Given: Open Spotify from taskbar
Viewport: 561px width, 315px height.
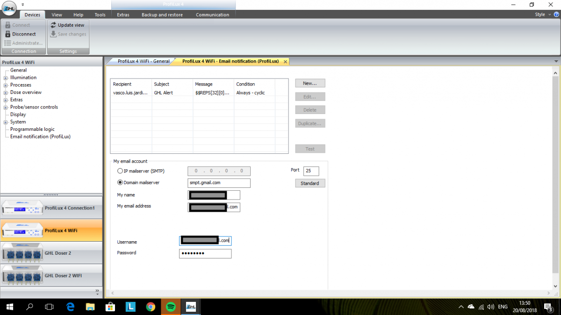Looking at the screenshot, I should (x=171, y=307).
